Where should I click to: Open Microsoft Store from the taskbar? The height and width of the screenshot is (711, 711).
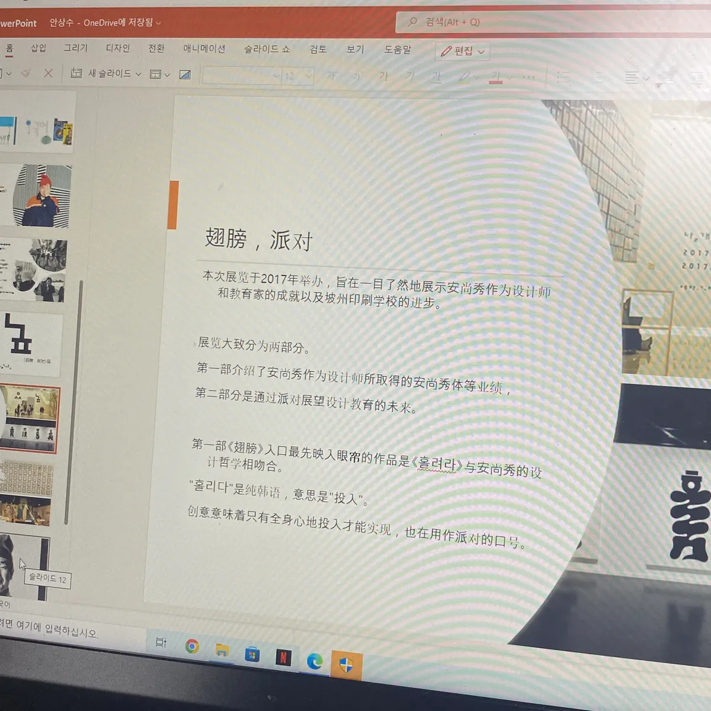252,654
